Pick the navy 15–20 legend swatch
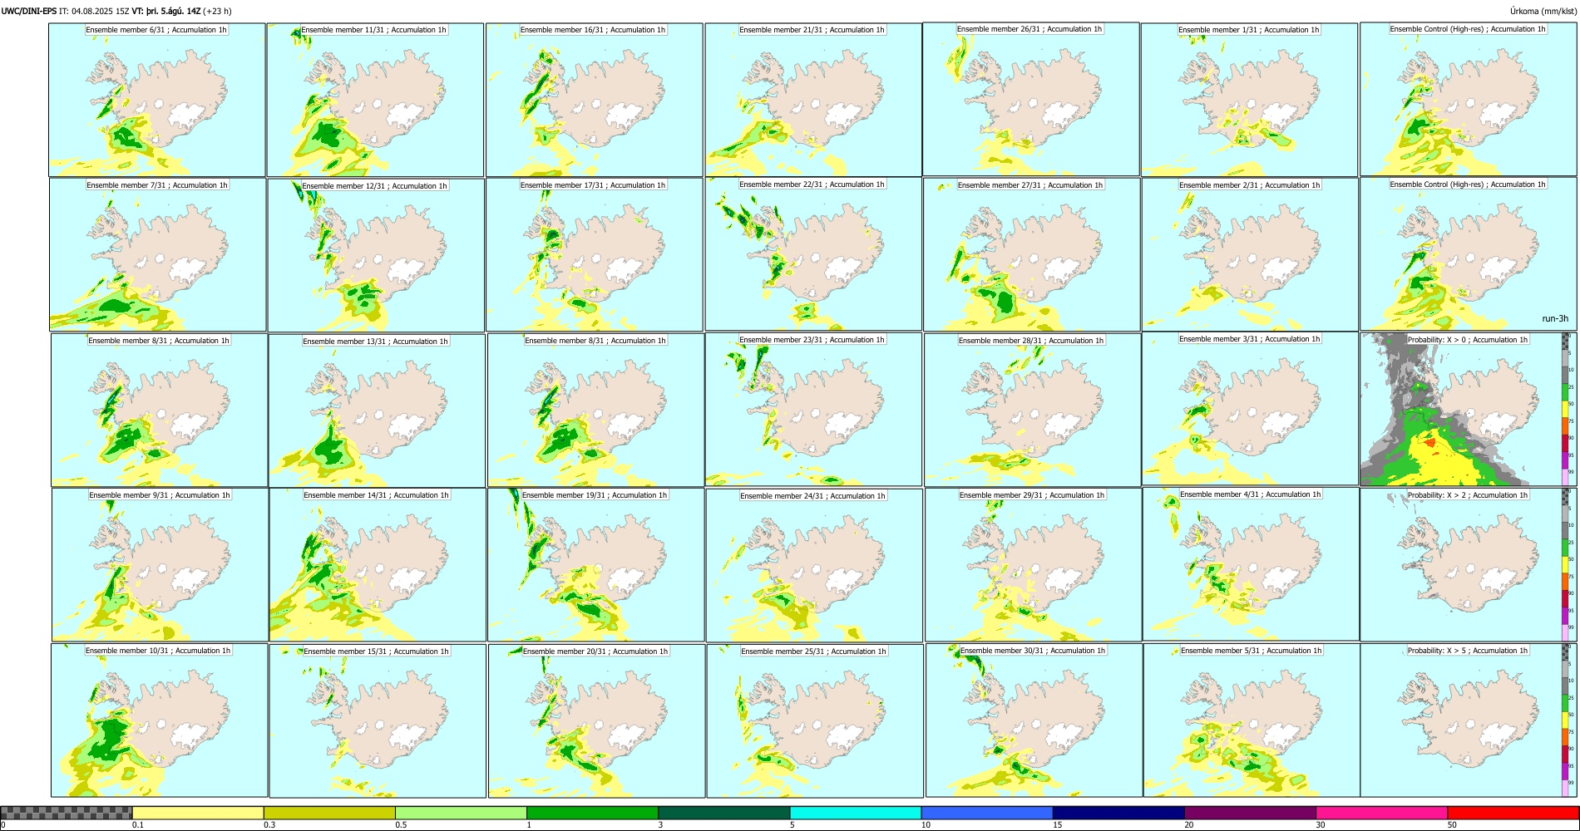Viewport: 1580px width, 831px height. (1118, 813)
